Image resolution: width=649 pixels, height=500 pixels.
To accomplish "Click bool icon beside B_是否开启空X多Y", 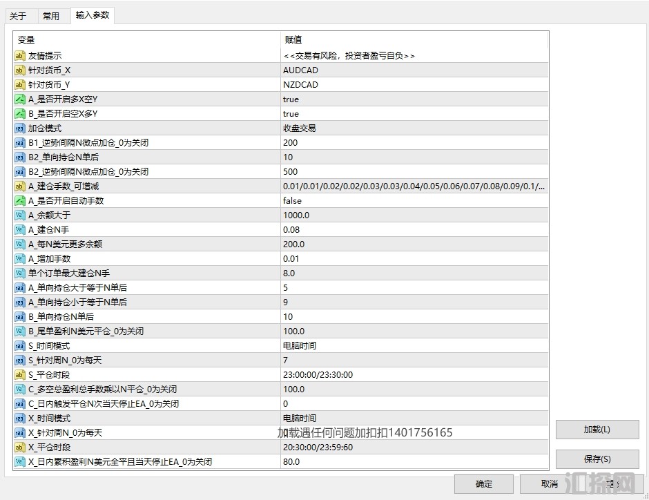I will click(20, 114).
